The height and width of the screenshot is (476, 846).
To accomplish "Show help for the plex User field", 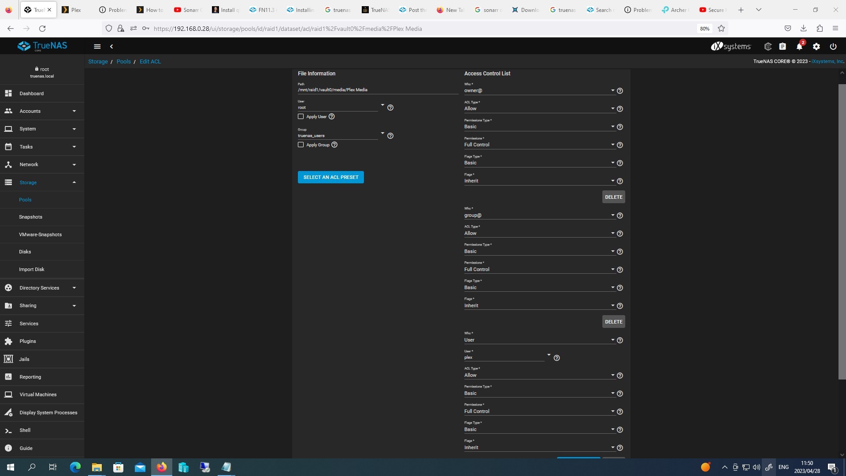I will click(x=557, y=358).
